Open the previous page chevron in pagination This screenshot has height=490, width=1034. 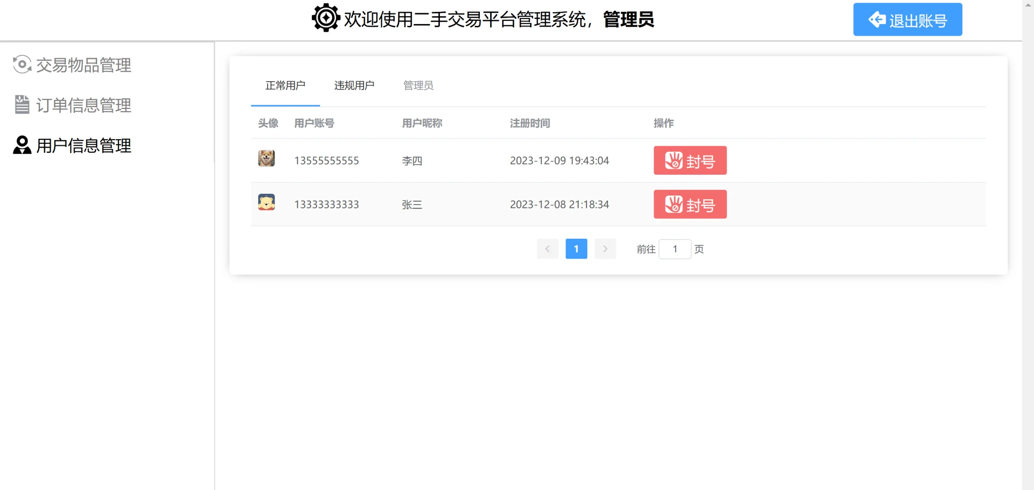click(x=547, y=249)
